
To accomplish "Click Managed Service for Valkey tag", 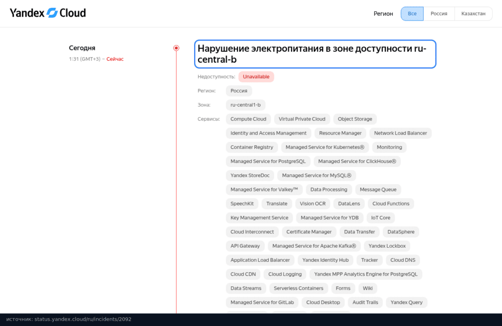I will tap(264, 189).
